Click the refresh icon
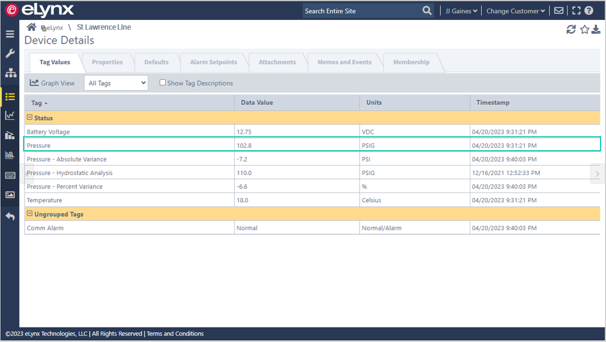Viewport: 606px width, 342px height. coord(571,30)
